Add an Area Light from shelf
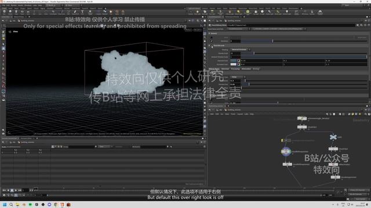Screen dimensions: 371x208 212,12
